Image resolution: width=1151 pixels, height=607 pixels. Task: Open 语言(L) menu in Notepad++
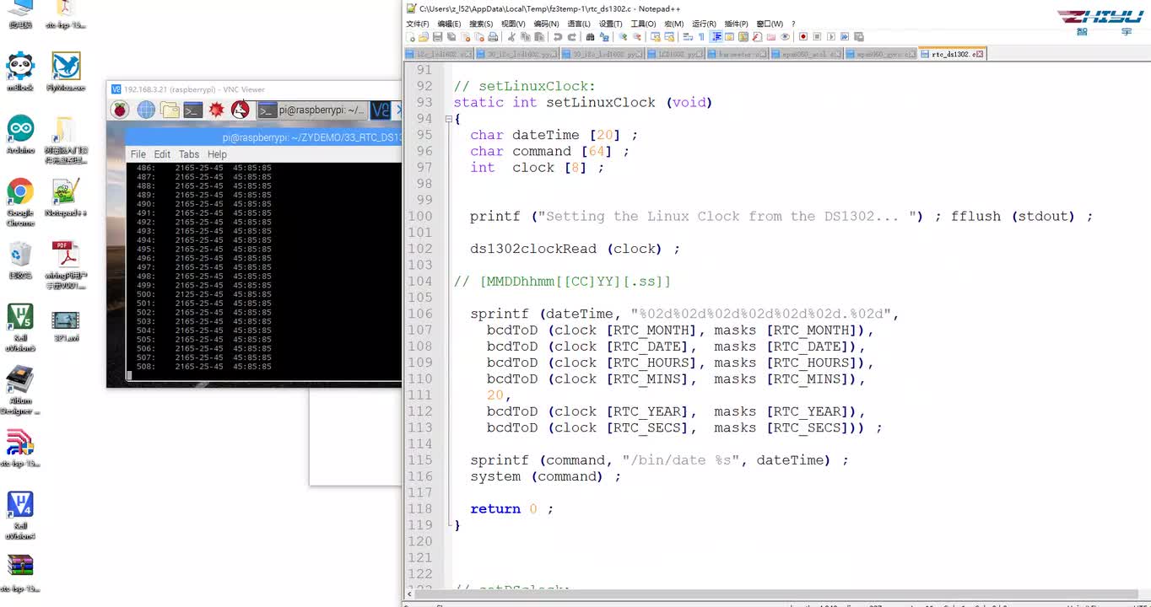tap(579, 24)
